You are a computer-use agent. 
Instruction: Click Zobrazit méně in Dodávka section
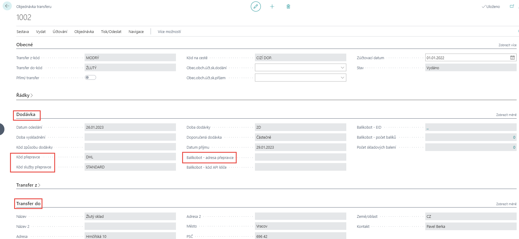tap(506, 115)
